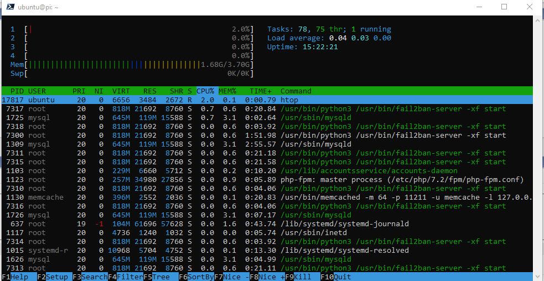The width and height of the screenshot is (544, 281).
Task: Click F9 Kill in the bottom bar
Action: pos(299,277)
